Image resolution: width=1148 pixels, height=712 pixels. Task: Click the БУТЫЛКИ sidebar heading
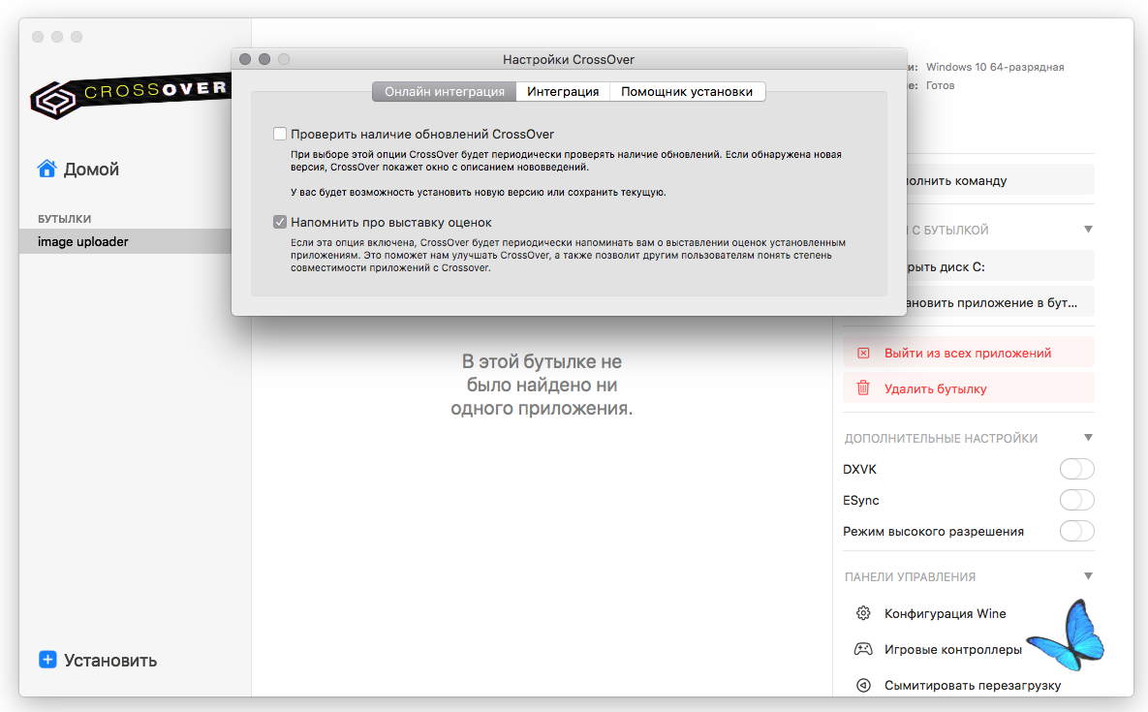pyautogui.click(x=65, y=219)
